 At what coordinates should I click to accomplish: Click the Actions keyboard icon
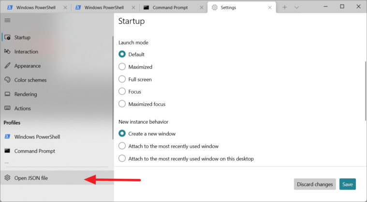7,109
